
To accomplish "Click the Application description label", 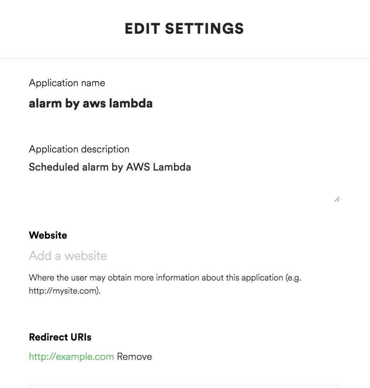I will pyautogui.click(x=79, y=149).
